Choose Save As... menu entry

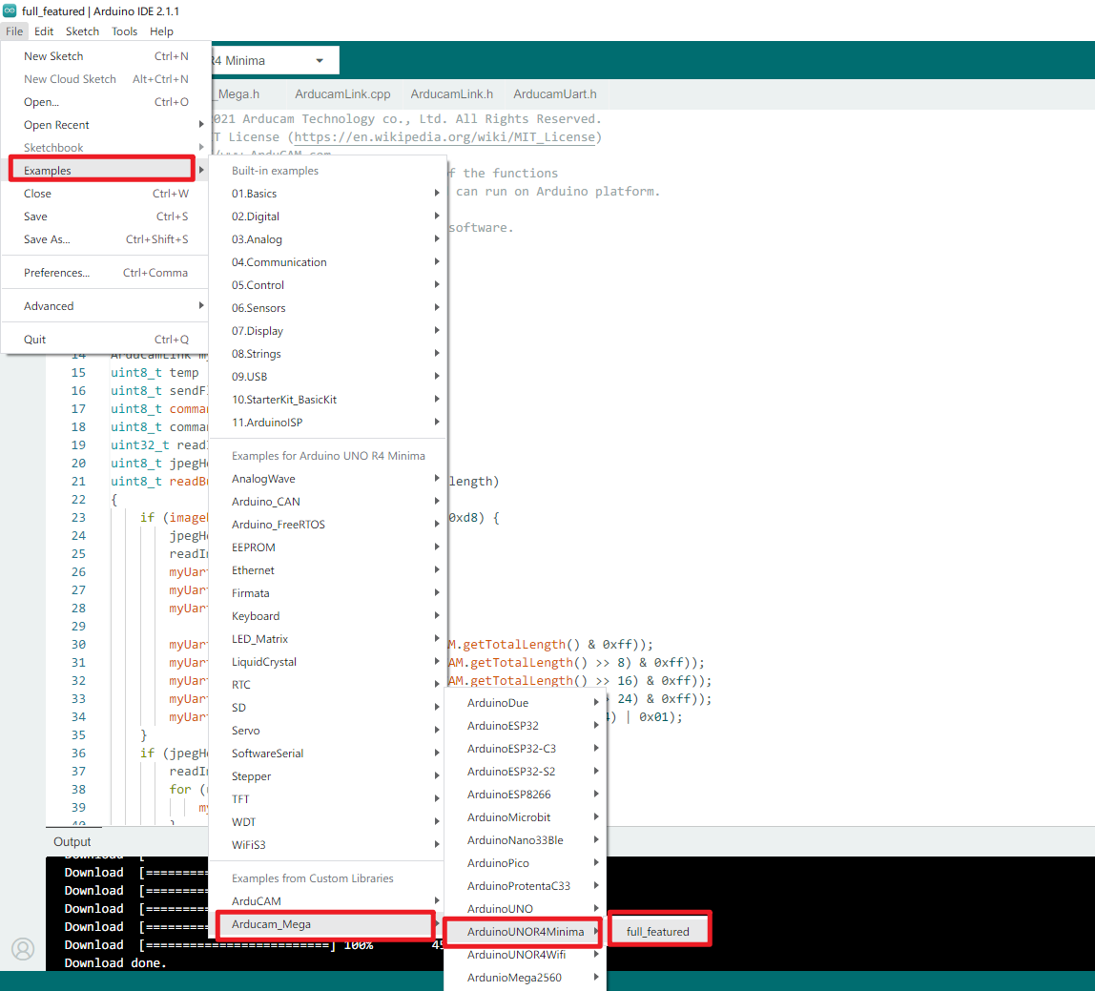click(x=106, y=239)
